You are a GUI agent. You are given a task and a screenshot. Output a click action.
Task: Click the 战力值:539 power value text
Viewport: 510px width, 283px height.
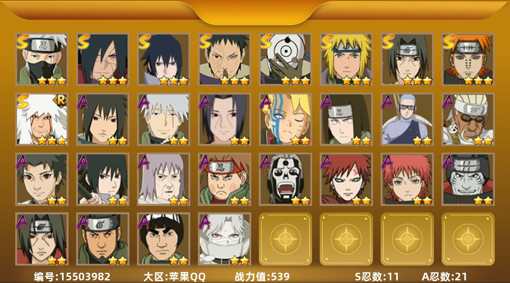click(262, 277)
